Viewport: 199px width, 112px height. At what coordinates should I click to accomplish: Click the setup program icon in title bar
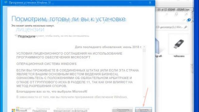(6, 2)
